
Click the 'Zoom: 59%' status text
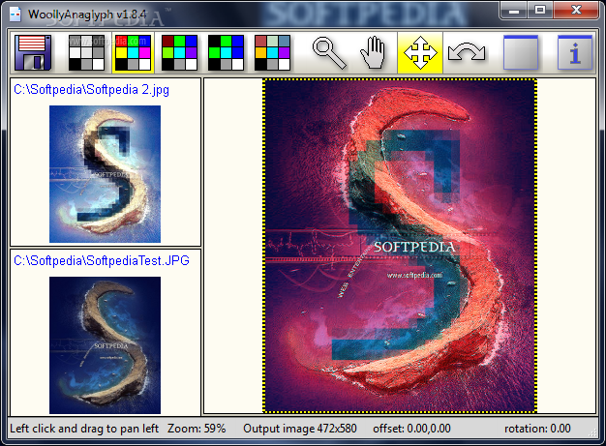coord(197,429)
